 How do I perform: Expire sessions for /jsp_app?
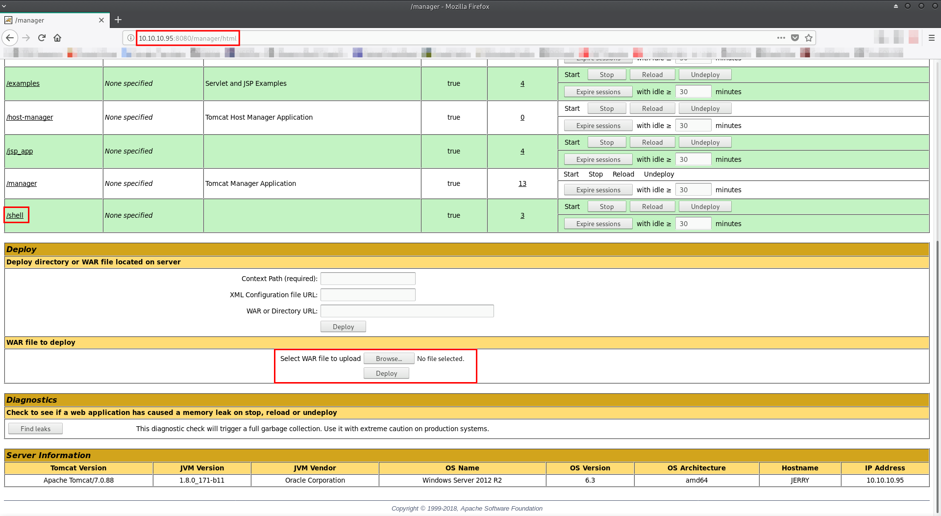tap(598, 159)
